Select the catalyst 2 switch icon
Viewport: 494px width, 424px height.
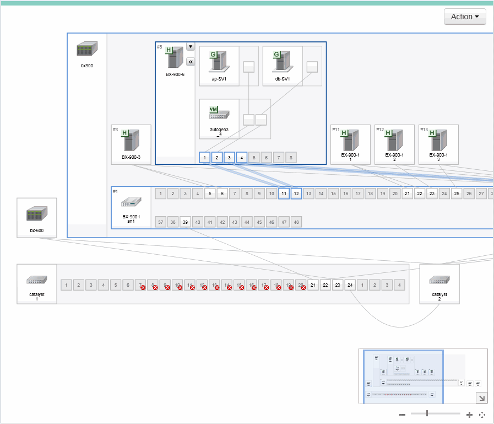pos(439,280)
